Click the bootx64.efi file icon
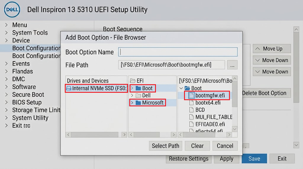 (x=191, y=103)
